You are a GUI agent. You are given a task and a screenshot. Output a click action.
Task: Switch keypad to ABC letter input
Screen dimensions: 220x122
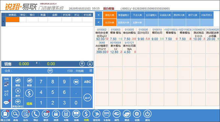click(87, 82)
